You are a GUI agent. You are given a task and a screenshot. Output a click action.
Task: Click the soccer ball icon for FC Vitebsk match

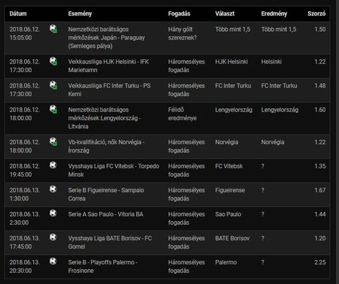tap(53, 165)
